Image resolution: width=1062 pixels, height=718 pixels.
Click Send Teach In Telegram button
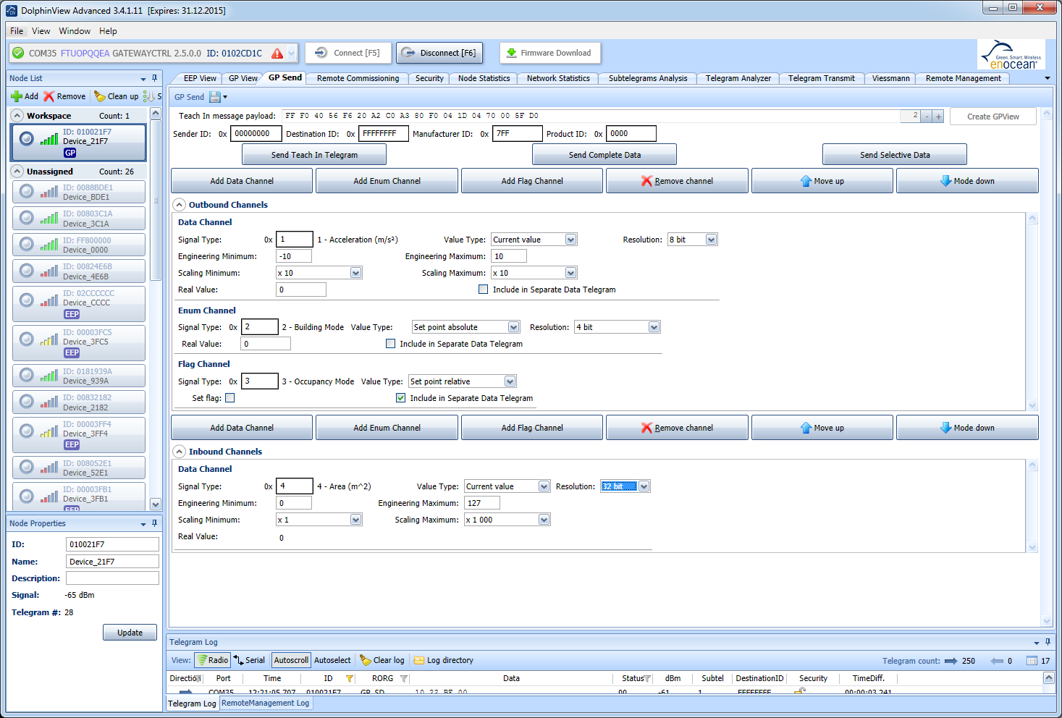tap(314, 155)
